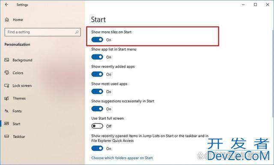Focus the Find a setting search box
The width and height of the screenshot is (274, 165).
(x=43, y=32)
